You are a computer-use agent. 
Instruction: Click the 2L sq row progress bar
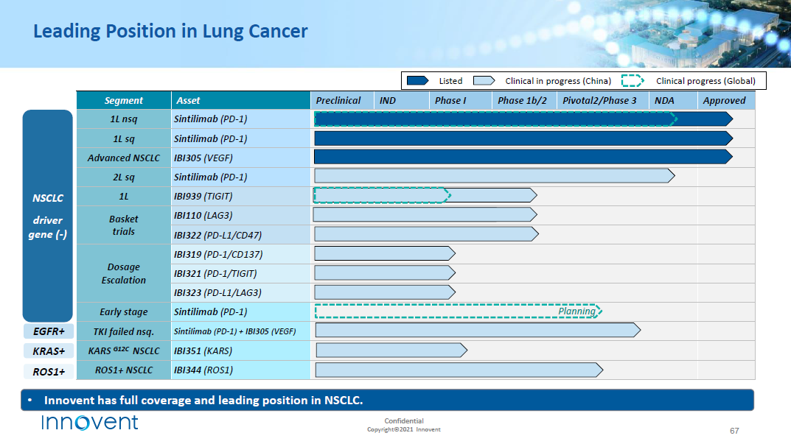495,175
